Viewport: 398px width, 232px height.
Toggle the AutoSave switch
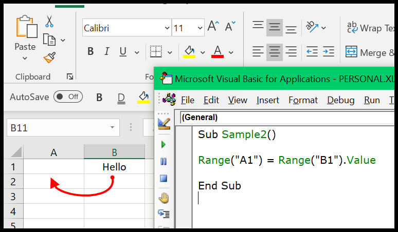(68, 96)
